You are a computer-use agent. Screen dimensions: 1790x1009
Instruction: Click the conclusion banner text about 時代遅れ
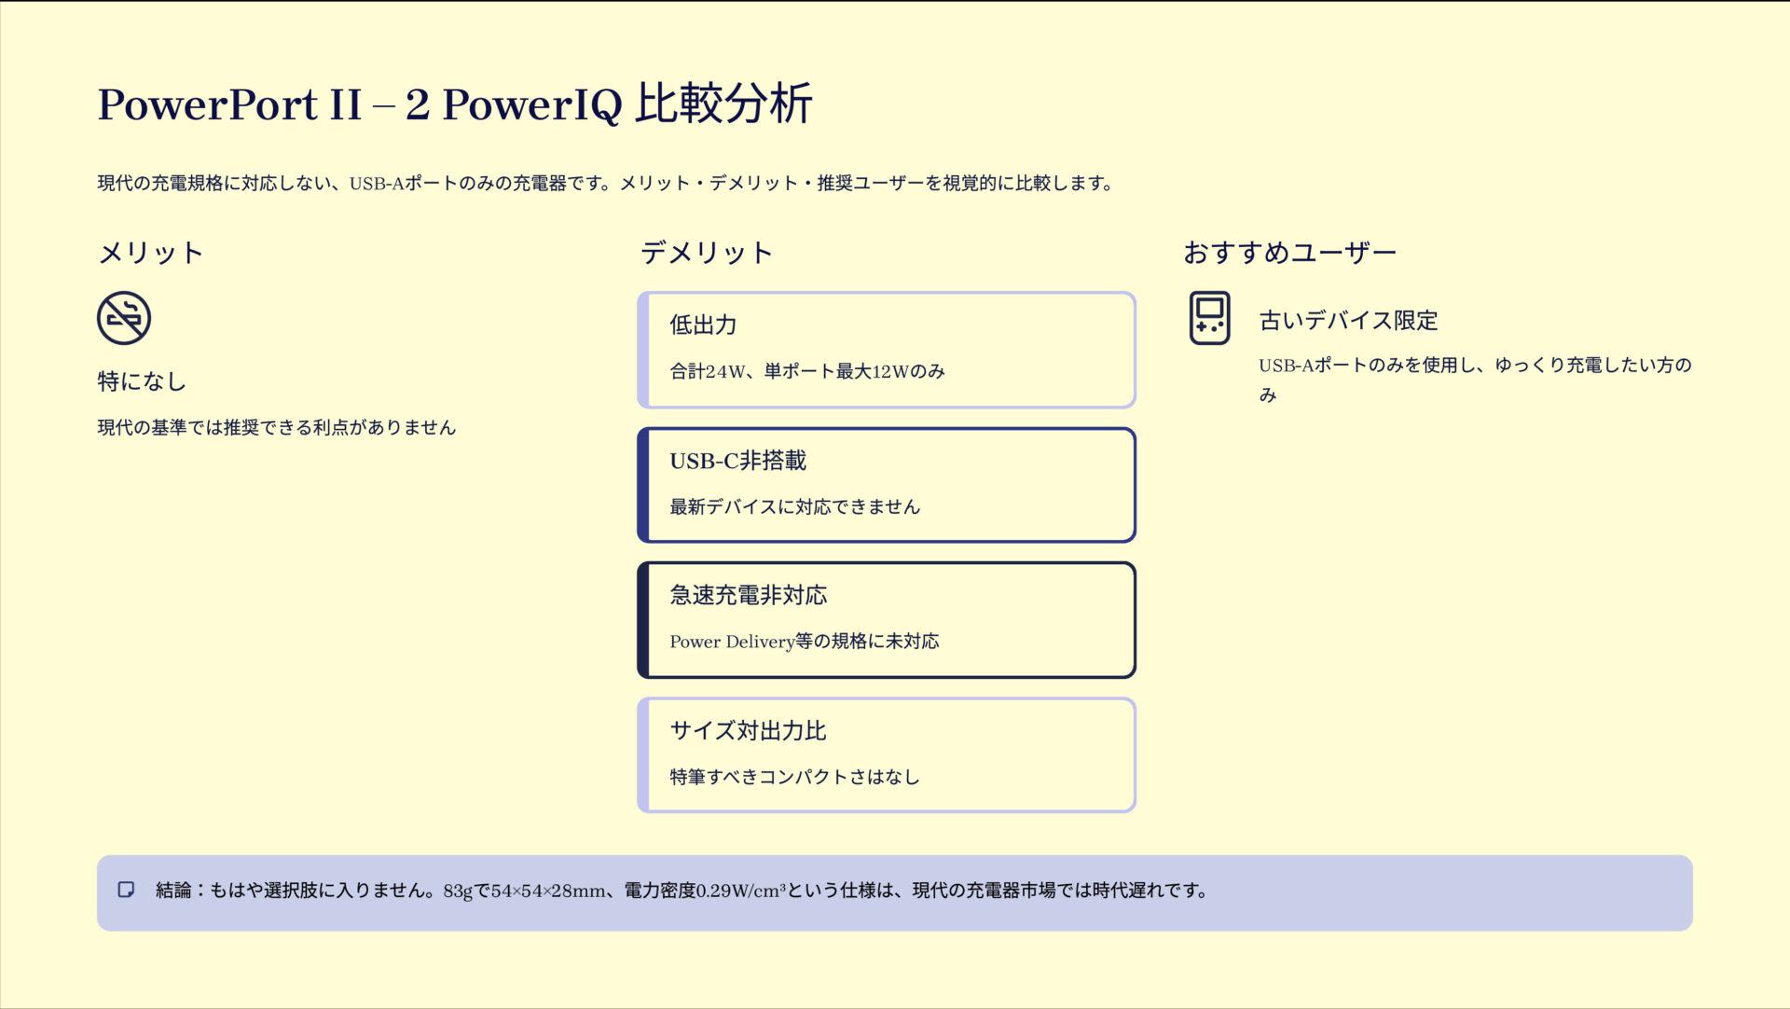[x=681, y=890]
